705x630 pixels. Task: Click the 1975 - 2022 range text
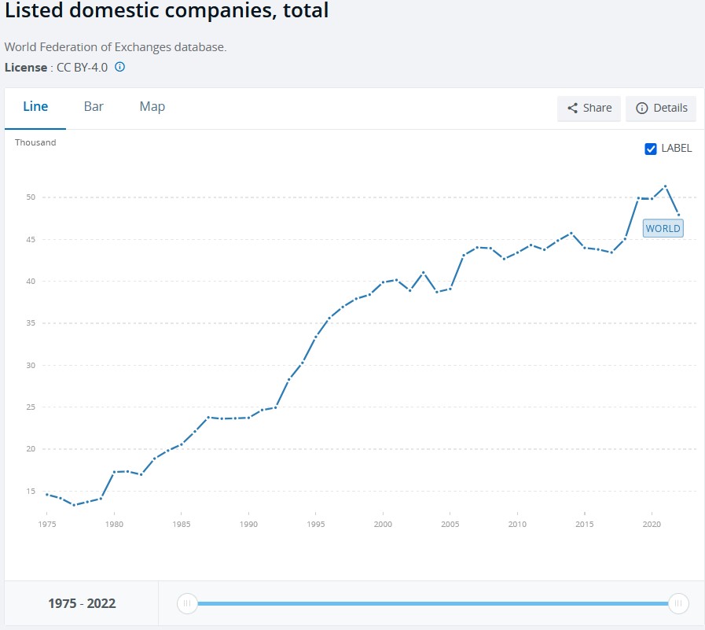click(x=82, y=603)
